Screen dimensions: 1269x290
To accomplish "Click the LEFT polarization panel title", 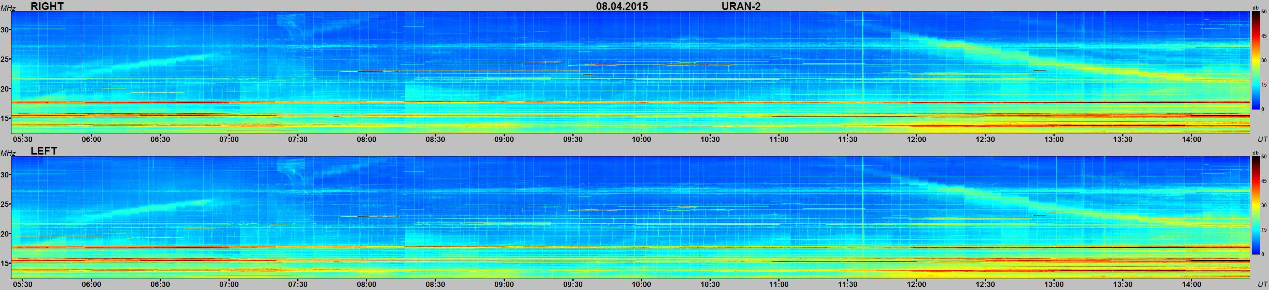I will click(44, 151).
